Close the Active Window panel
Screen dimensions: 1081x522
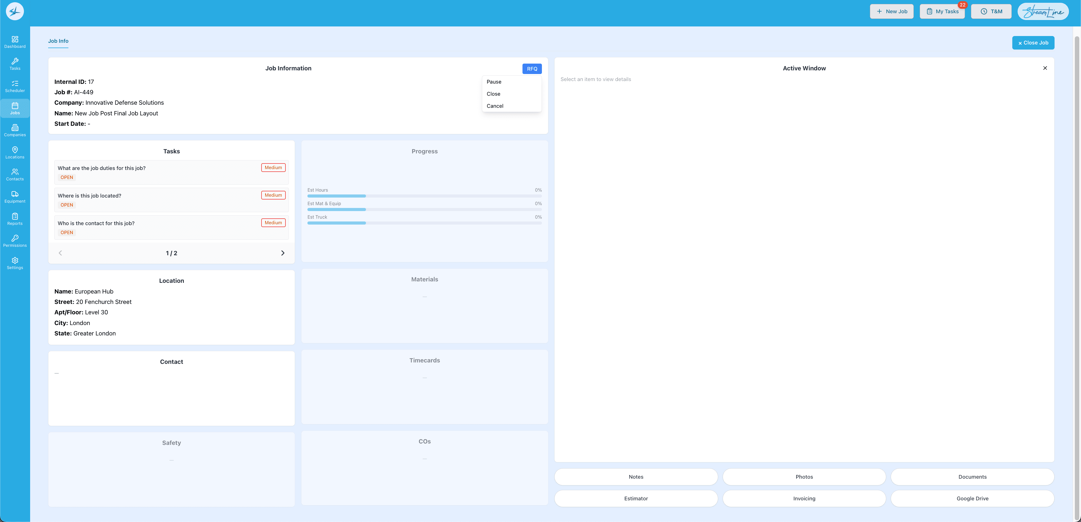tap(1044, 68)
